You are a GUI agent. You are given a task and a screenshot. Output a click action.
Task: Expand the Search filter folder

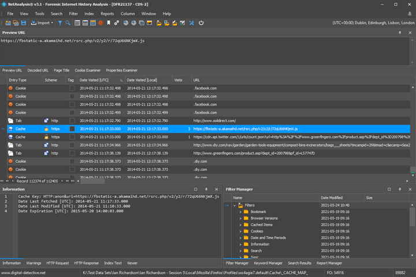[240, 251]
